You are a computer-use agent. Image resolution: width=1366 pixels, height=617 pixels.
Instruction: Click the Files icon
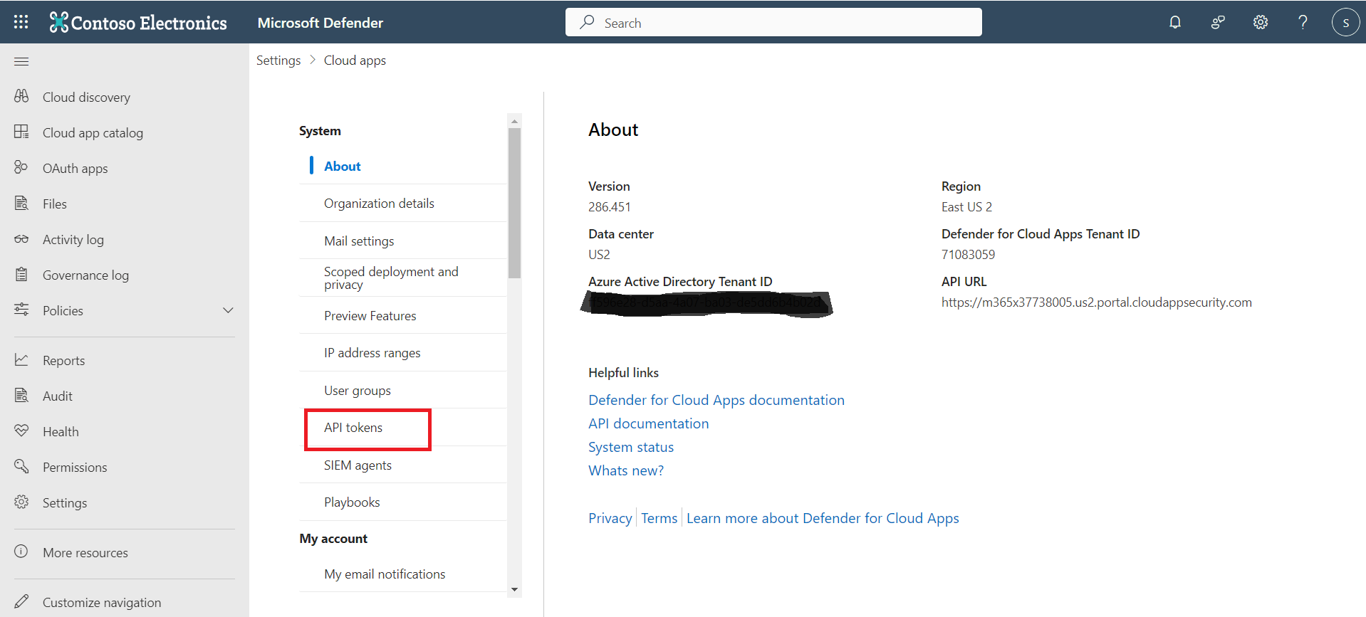tap(21, 203)
